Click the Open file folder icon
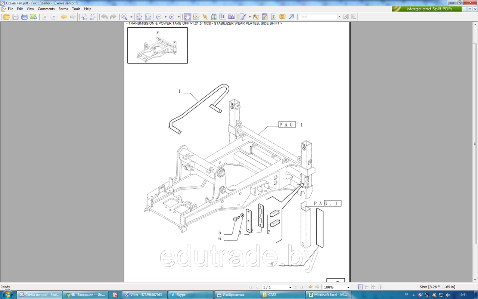 (x=7, y=17)
